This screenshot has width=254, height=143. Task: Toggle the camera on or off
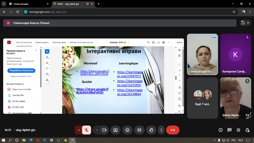click(x=104, y=130)
